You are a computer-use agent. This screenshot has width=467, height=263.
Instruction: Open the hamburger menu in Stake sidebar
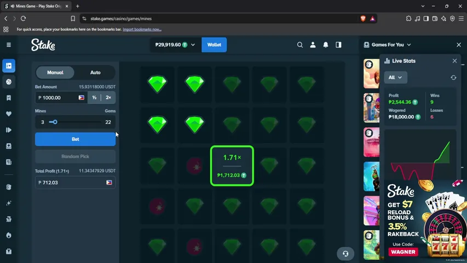point(9,45)
